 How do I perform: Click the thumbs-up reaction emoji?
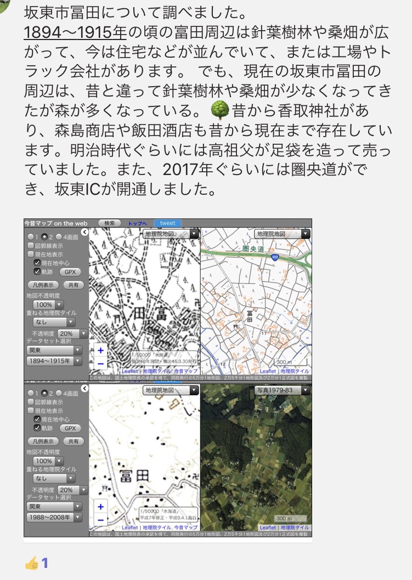point(32,563)
